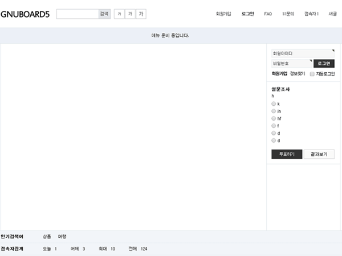Click the header search text field

point(78,14)
